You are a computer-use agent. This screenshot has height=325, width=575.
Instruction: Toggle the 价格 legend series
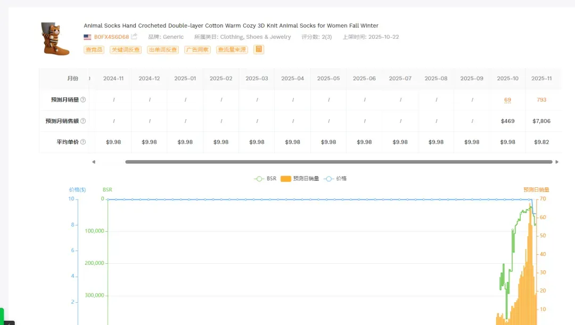[335, 178]
